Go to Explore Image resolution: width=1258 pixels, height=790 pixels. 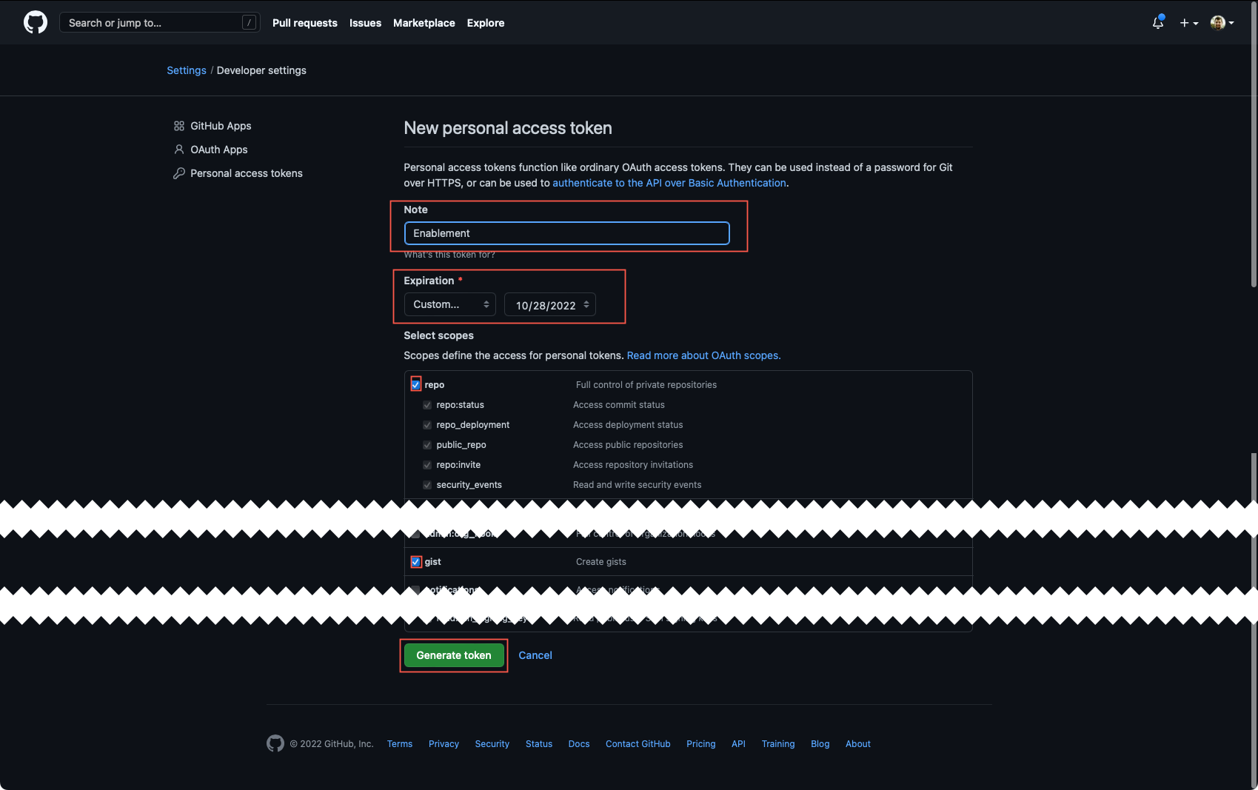[x=486, y=23]
